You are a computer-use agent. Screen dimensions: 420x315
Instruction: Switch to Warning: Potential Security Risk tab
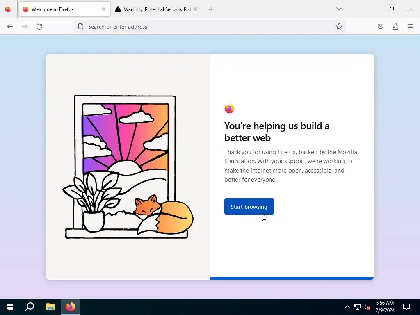point(157,9)
